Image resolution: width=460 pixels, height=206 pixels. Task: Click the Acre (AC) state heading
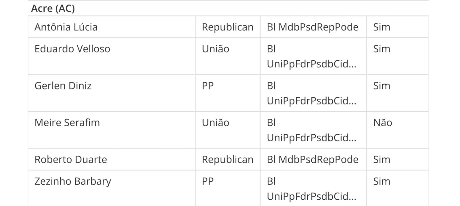53,9
